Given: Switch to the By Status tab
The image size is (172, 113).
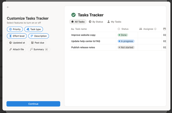Looking at the screenshot, I should pos(96,22).
